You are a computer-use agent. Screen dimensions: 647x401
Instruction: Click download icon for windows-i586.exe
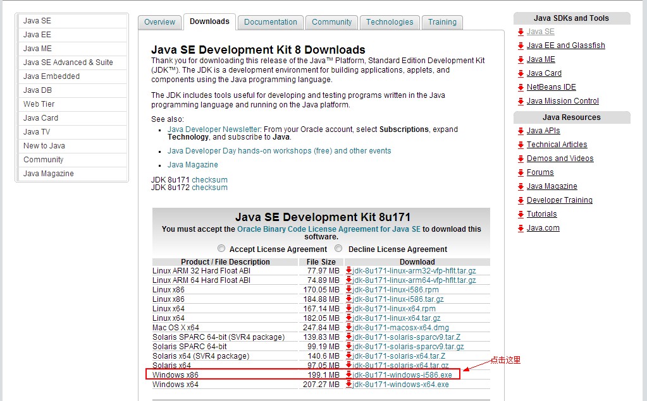pos(348,374)
